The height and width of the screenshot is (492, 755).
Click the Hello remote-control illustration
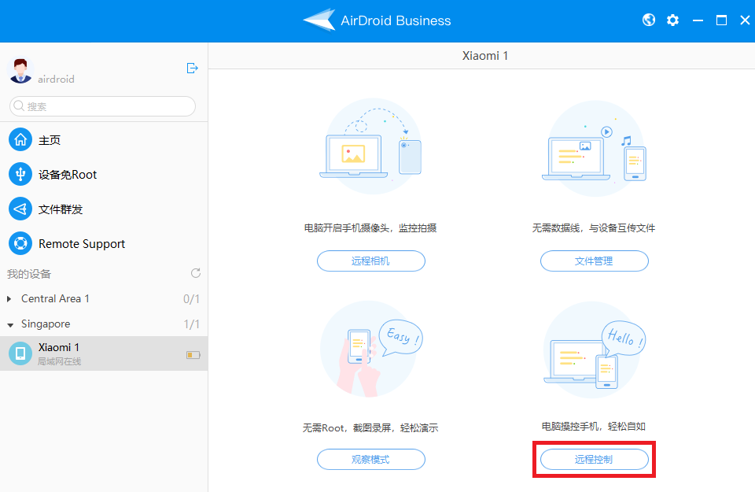595,350
